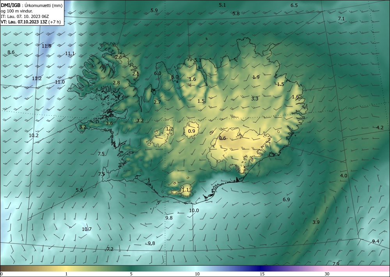390x277 pixels.
Task: Click the 0.6 value on Vatnajökull
Action: pyautogui.click(x=222, y=138)
